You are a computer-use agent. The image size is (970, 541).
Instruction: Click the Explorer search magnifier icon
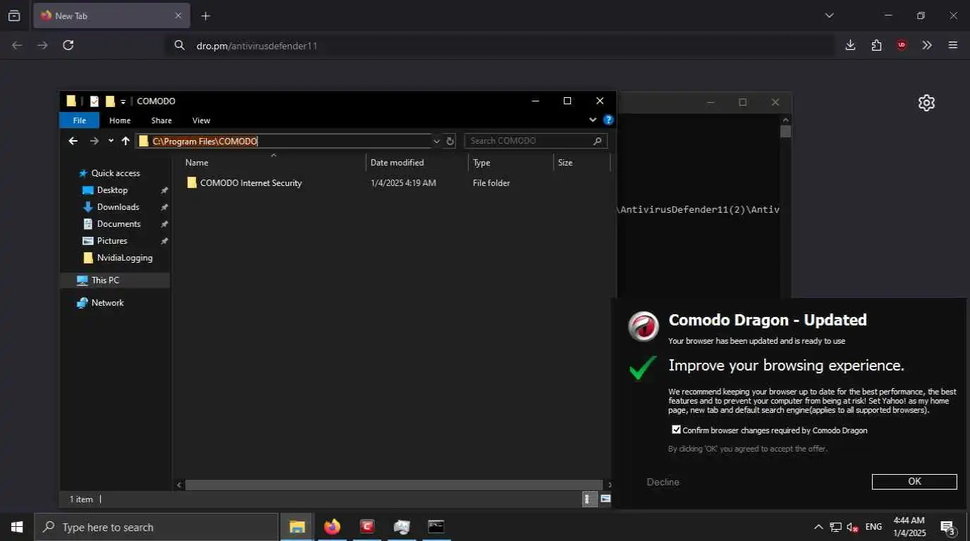[598, 141]
